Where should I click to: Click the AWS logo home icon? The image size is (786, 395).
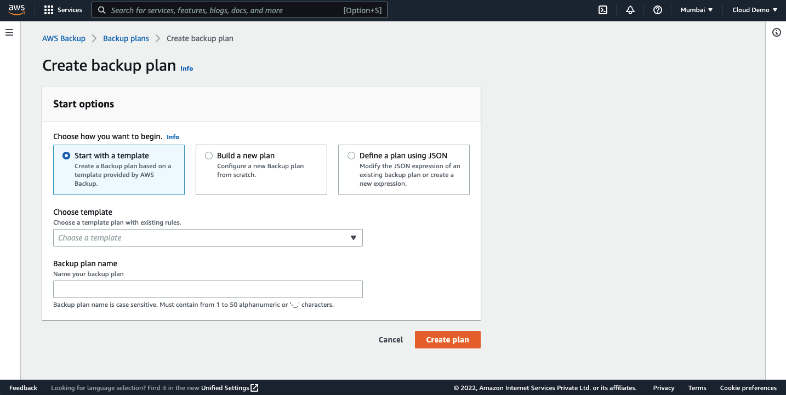(17, 10)
